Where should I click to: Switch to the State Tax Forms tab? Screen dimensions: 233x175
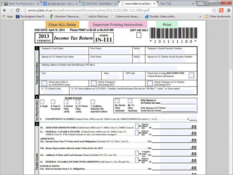click(x=21, y=4)
